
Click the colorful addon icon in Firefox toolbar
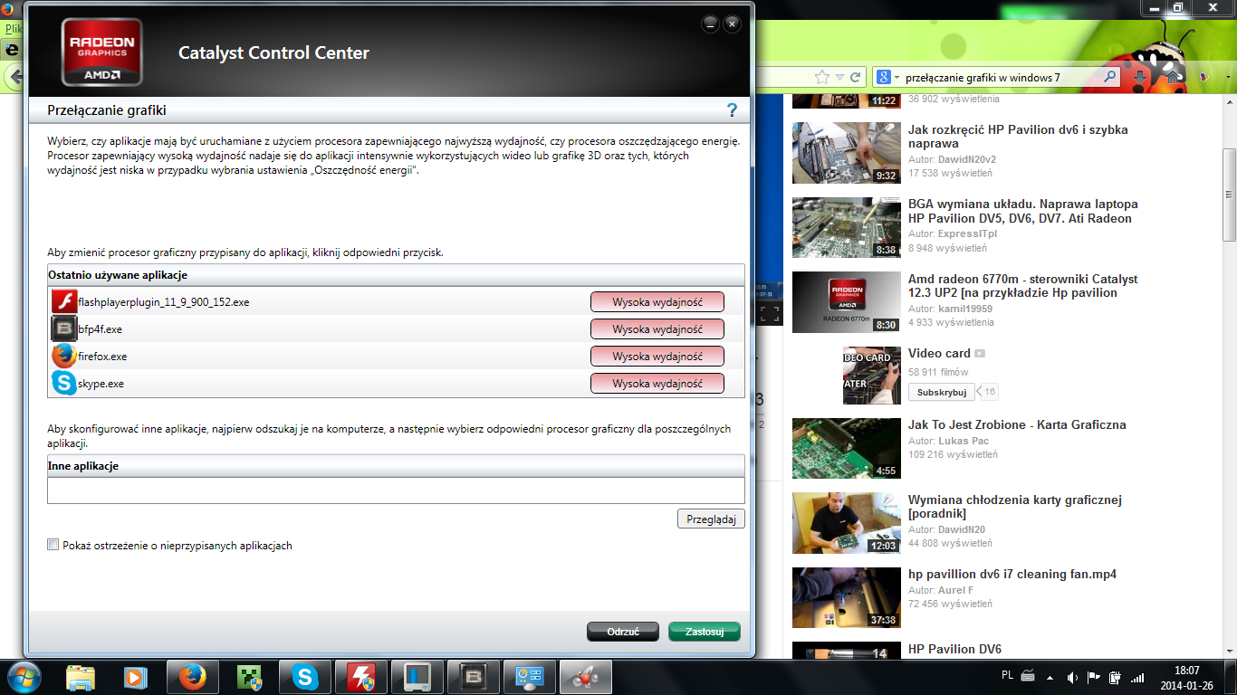[1203, 78]
